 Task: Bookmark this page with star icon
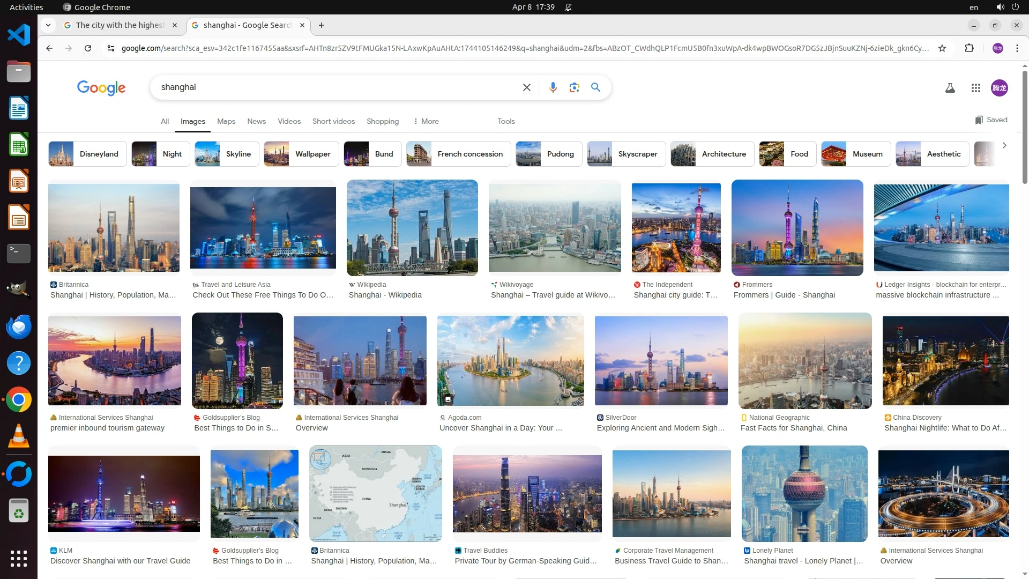coord(942,48)
